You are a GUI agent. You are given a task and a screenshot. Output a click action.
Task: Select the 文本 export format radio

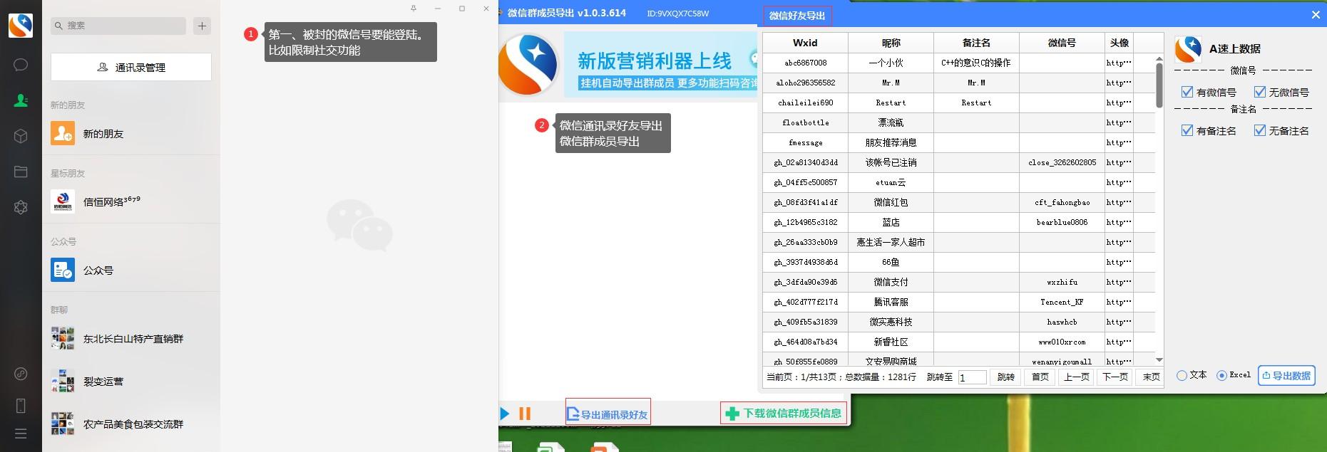[1182, 375]
